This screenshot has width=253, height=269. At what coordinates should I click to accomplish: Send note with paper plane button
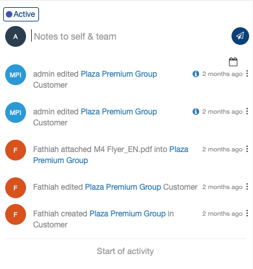click(x=240, y=36)
